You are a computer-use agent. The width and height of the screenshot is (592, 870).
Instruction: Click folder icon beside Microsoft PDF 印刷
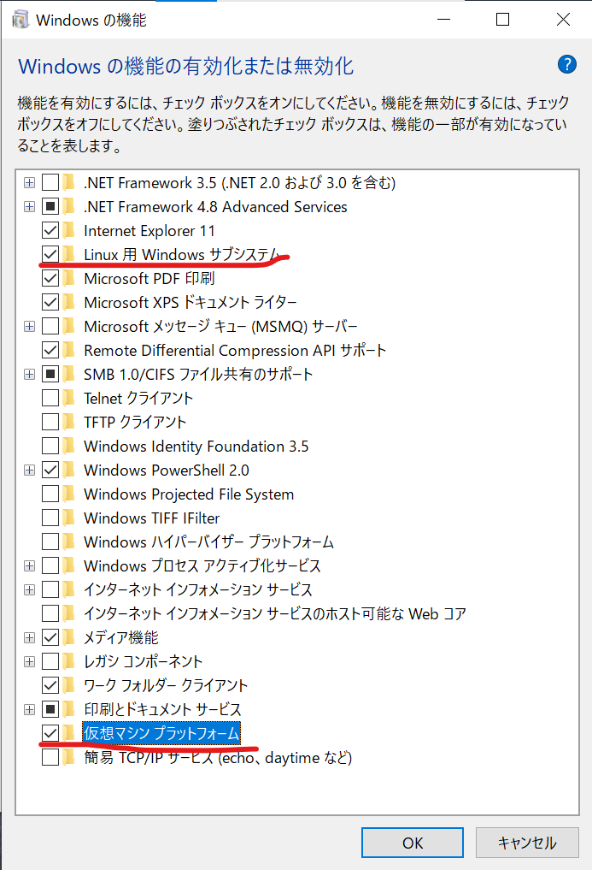point(68,278)
